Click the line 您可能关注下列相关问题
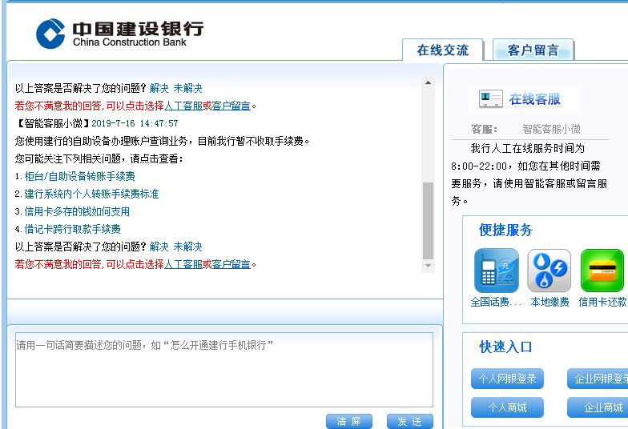Image resolution: width=628 pixels, height=429 pixels. coord(99,158)
